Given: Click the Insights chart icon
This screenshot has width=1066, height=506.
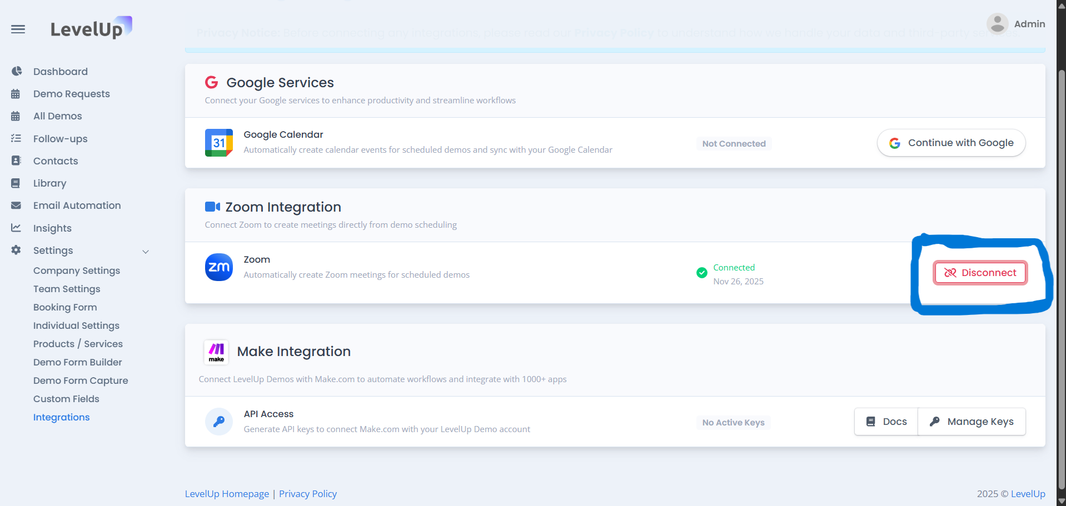Looking at the screenshot, I should pos(16,228).
